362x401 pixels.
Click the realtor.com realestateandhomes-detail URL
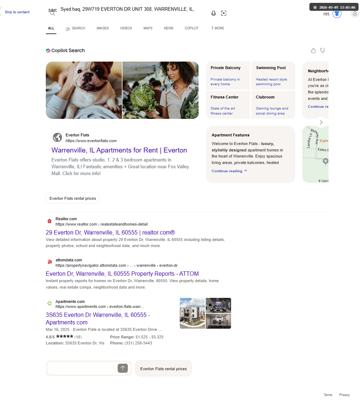[102, 224]
